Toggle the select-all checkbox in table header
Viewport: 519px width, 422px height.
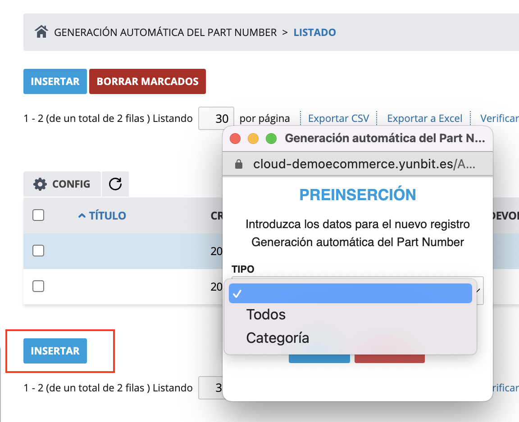38,215
